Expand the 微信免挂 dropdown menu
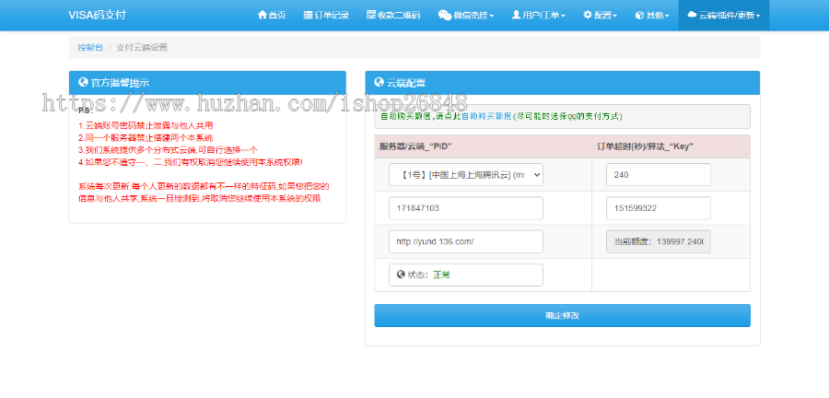The width and height of the screenshot is (829, 398). coord(466,16)
